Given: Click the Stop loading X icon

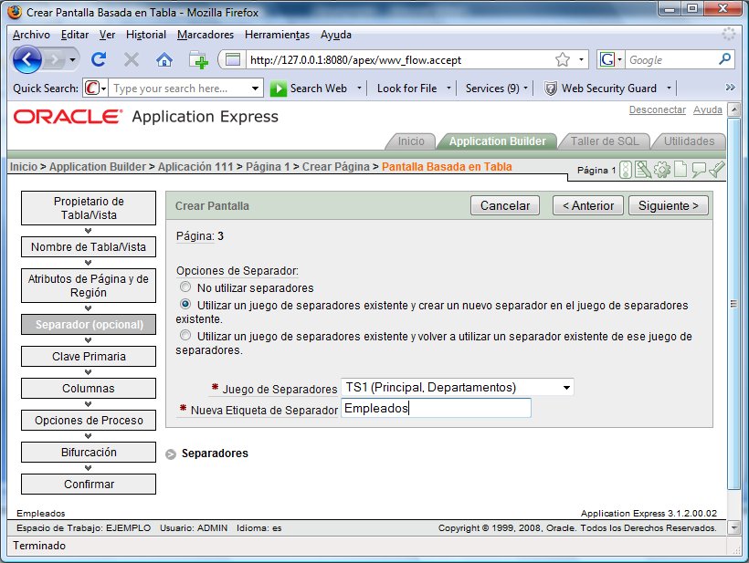Looking at the screenshot, I should (132, 59).
